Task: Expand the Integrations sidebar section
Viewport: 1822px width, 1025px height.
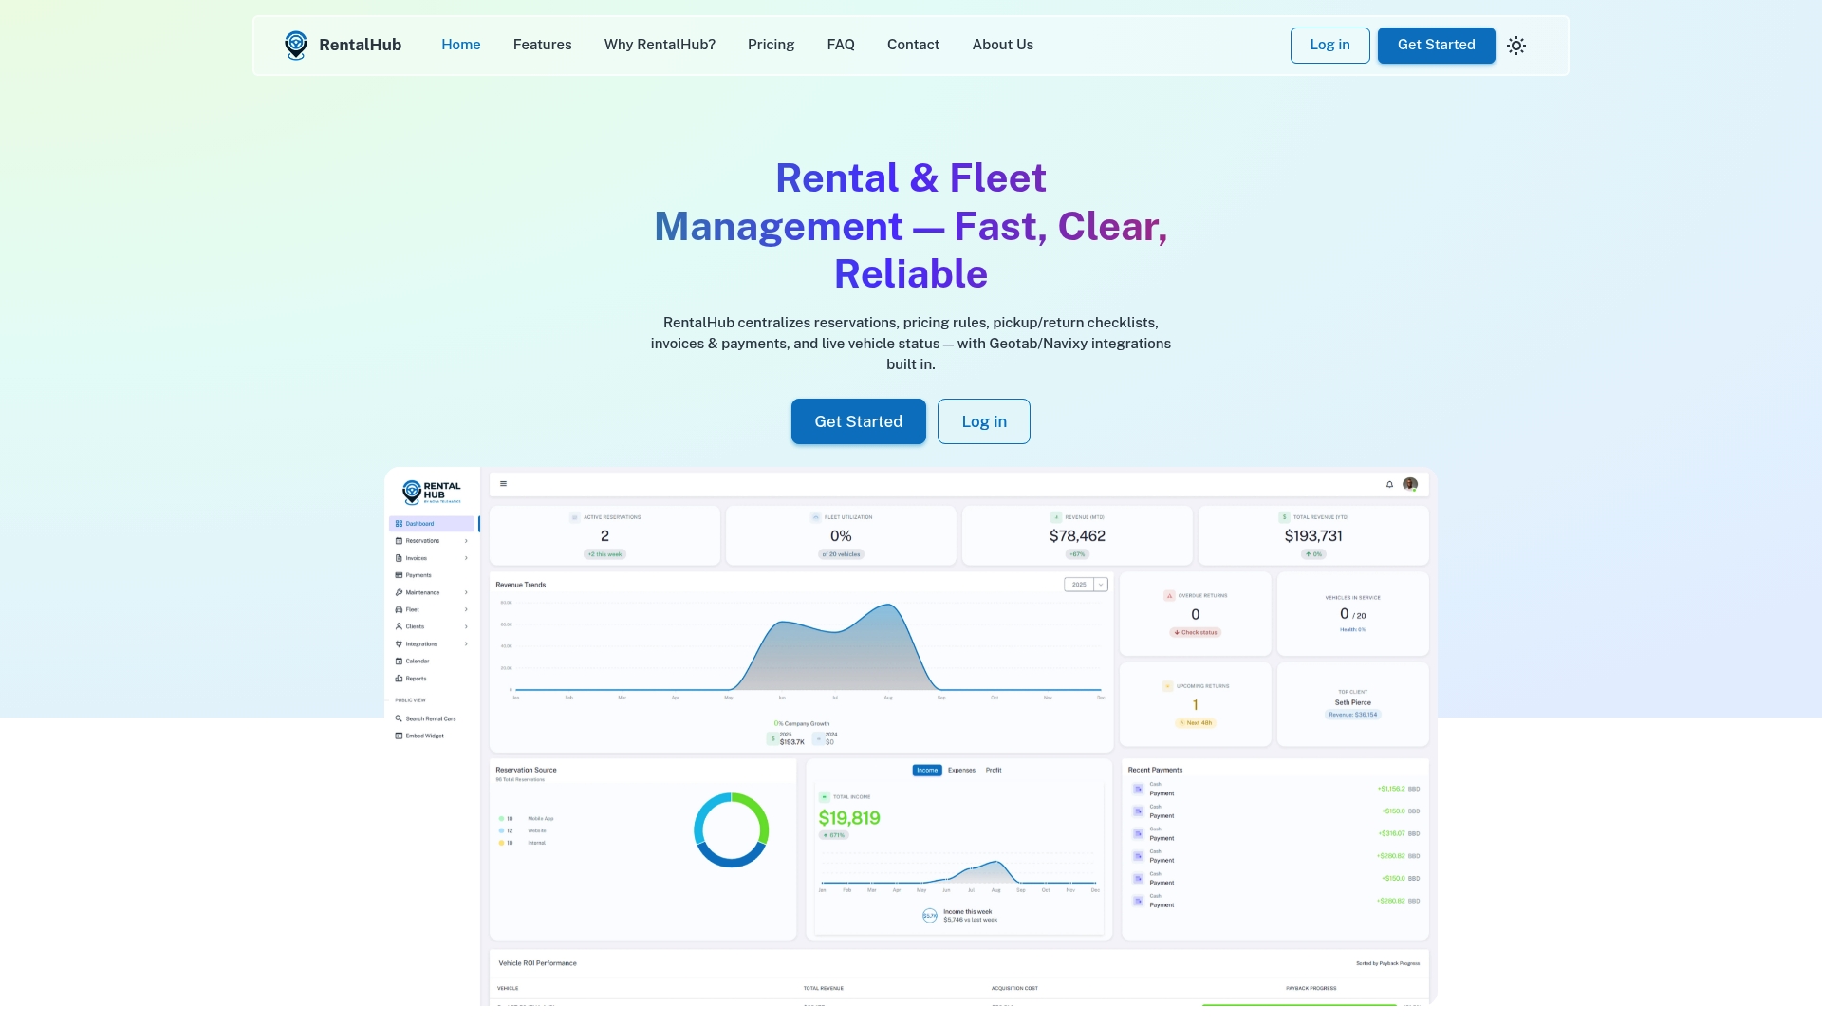Action: [x=420, y=643]
